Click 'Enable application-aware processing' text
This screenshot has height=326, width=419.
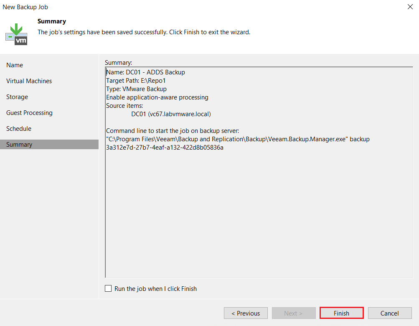tap(157, 97)
